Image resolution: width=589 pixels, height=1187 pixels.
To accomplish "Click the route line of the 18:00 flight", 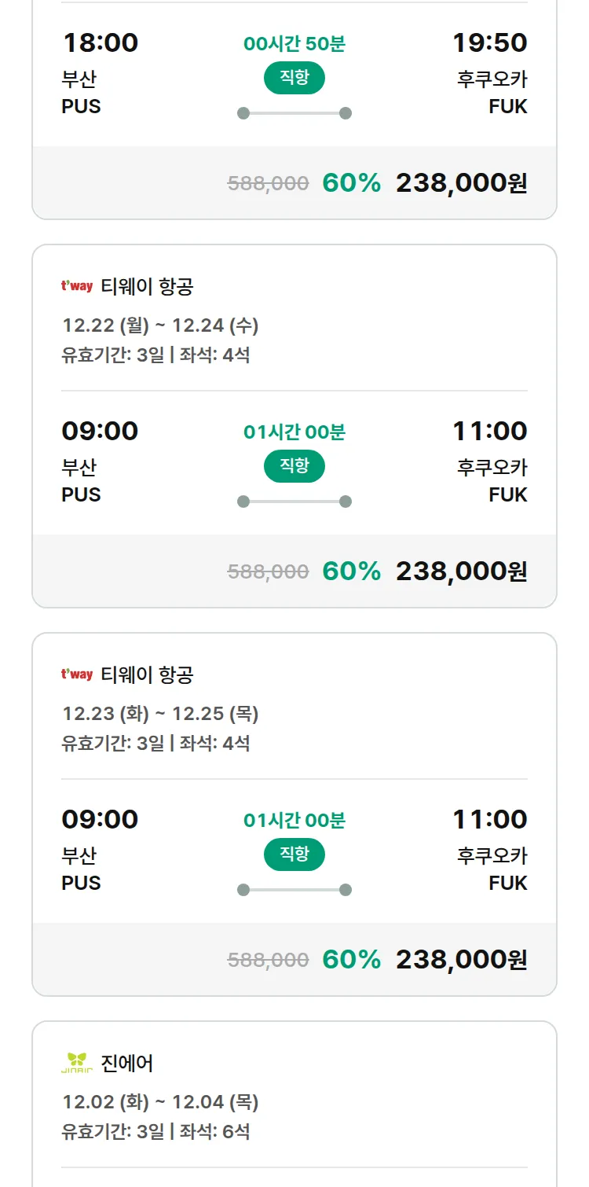I will point(294,113).
